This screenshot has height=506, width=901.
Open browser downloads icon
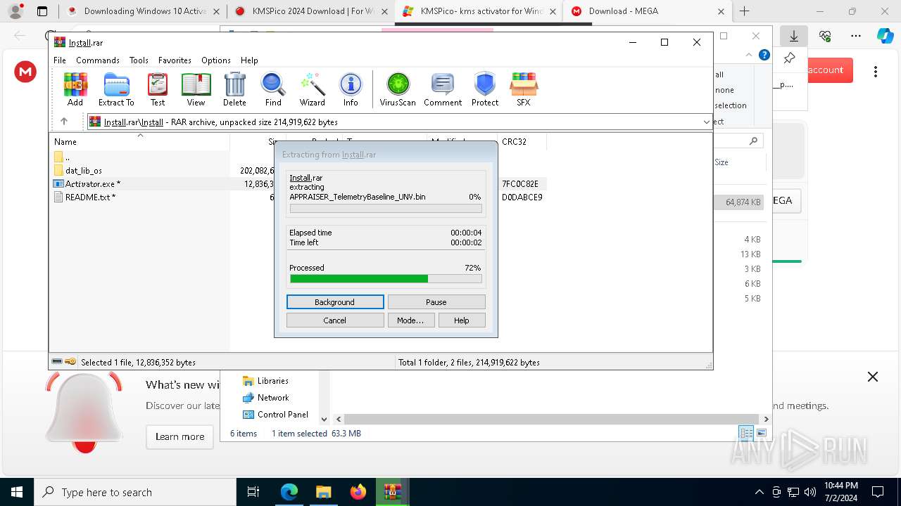(x=794, y=36)
